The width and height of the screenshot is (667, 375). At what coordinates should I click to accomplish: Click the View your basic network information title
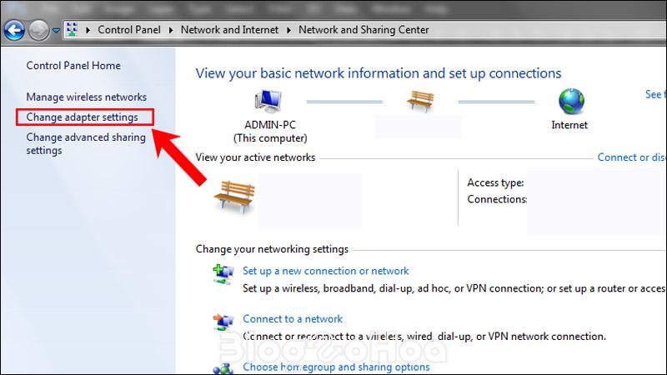(379, 73)
